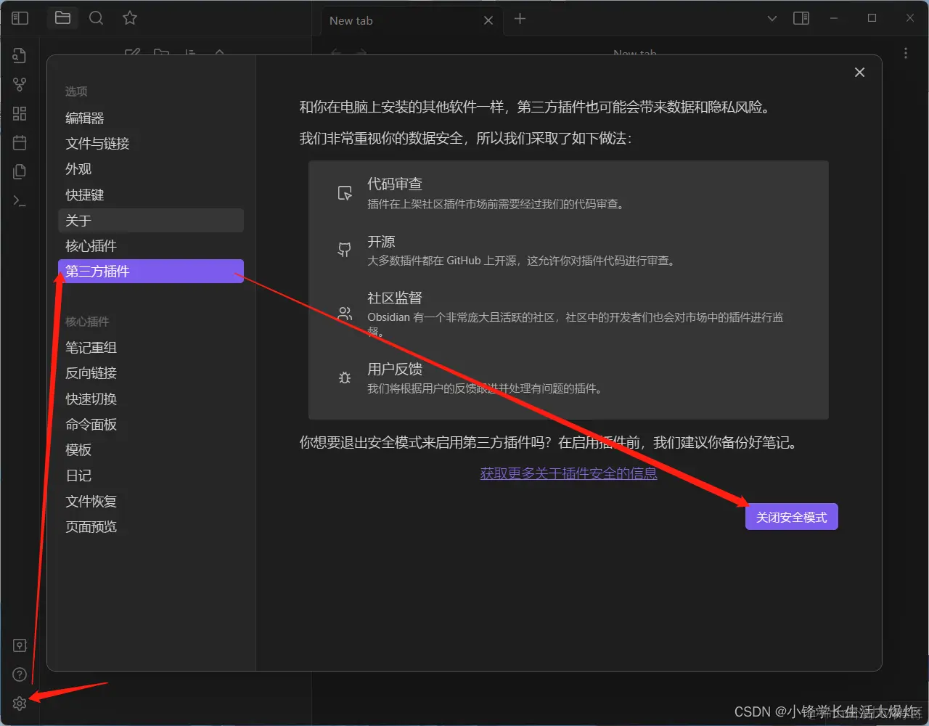
Task: Open graph view ribbon icon
Action: click(x=20, y=85)
